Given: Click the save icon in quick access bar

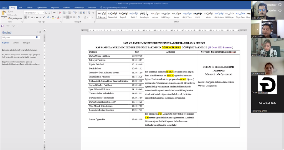Looking at the screenshot, I should [x=2, y=26].
